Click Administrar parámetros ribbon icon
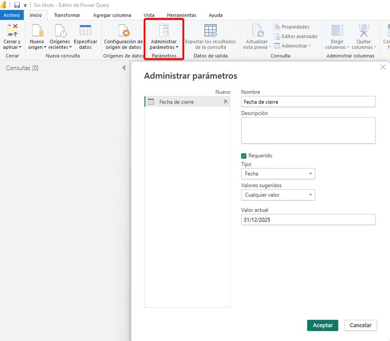 pyautogui.click(x=164, y=31)
